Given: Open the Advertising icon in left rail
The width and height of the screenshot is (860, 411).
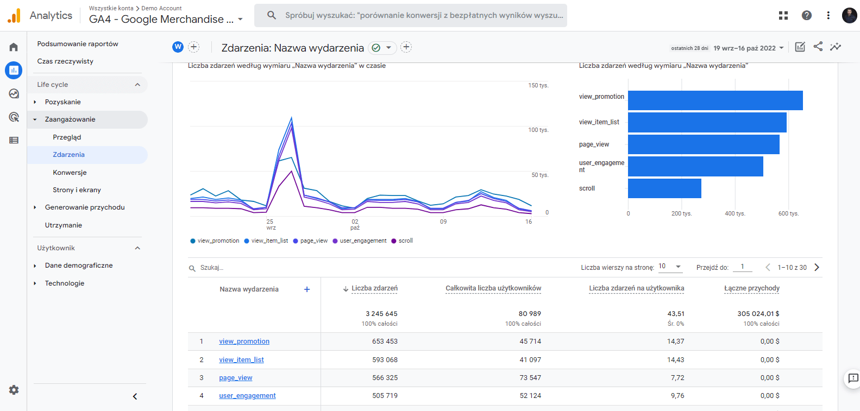Looking at the screenshot, I should (14, 117).
